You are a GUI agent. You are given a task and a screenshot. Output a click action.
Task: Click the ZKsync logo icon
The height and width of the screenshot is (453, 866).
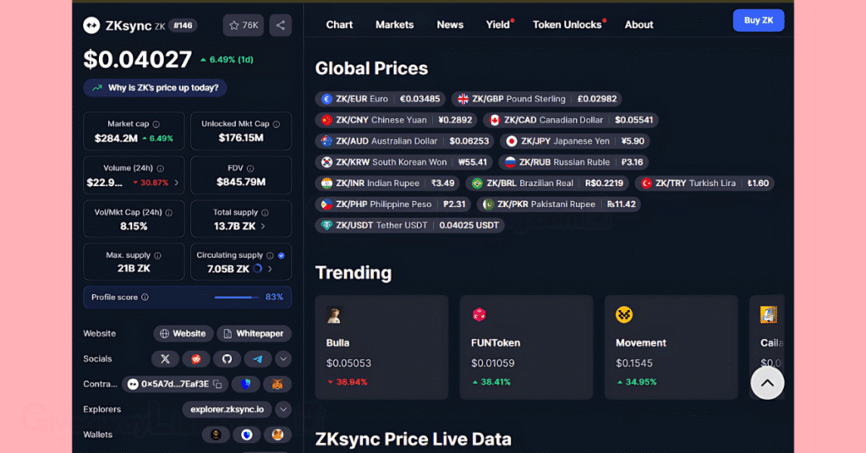(91, 25)
